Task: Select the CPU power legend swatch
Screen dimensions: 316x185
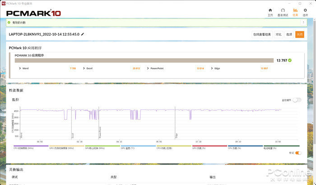Action: point(174,146)
